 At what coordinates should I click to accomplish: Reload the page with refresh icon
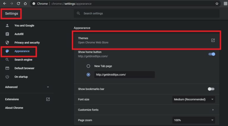[x=18, y=4]
